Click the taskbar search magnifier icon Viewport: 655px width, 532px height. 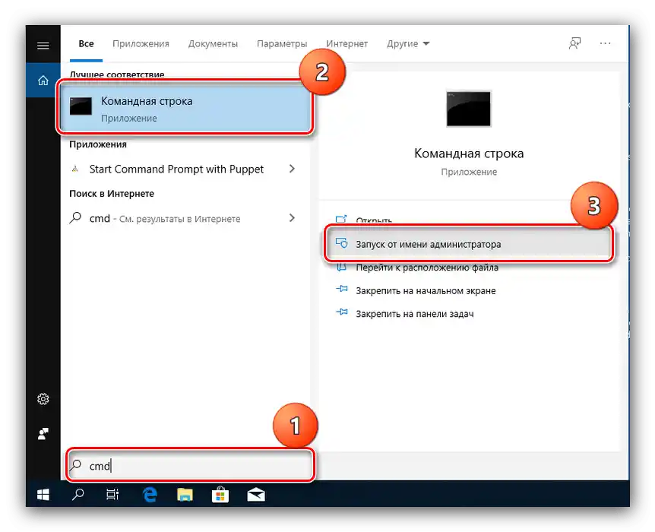coord(78,495)
